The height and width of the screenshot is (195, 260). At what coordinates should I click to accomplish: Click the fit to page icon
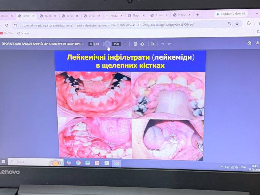tap(135, 44)
